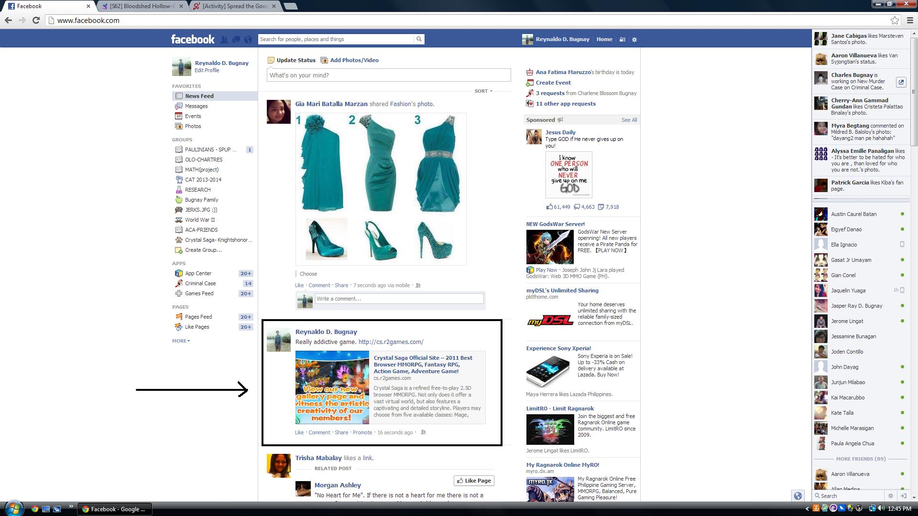Expand the SORT dropdown on news feed
Viewport: 918px width, 516px height.
point(483,91)
